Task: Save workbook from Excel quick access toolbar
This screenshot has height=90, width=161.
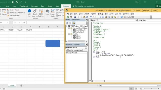Action: (13, 2)
